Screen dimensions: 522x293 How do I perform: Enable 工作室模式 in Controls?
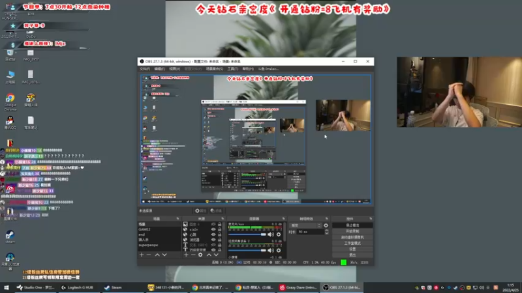click(x=352, y=243)
